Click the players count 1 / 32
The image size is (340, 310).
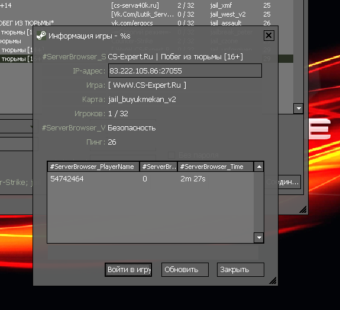point(118,113)
